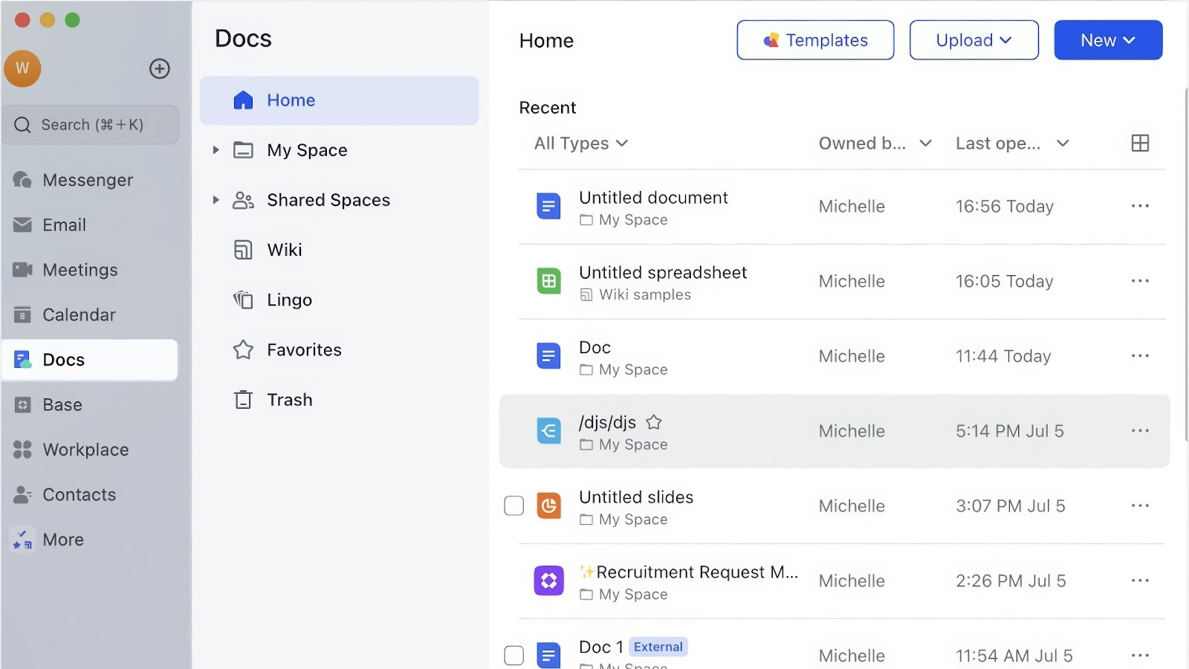The width and height of the screenshot is (1189, 669).
Task: Select Home in the Docs navigation
Action: 291,100
